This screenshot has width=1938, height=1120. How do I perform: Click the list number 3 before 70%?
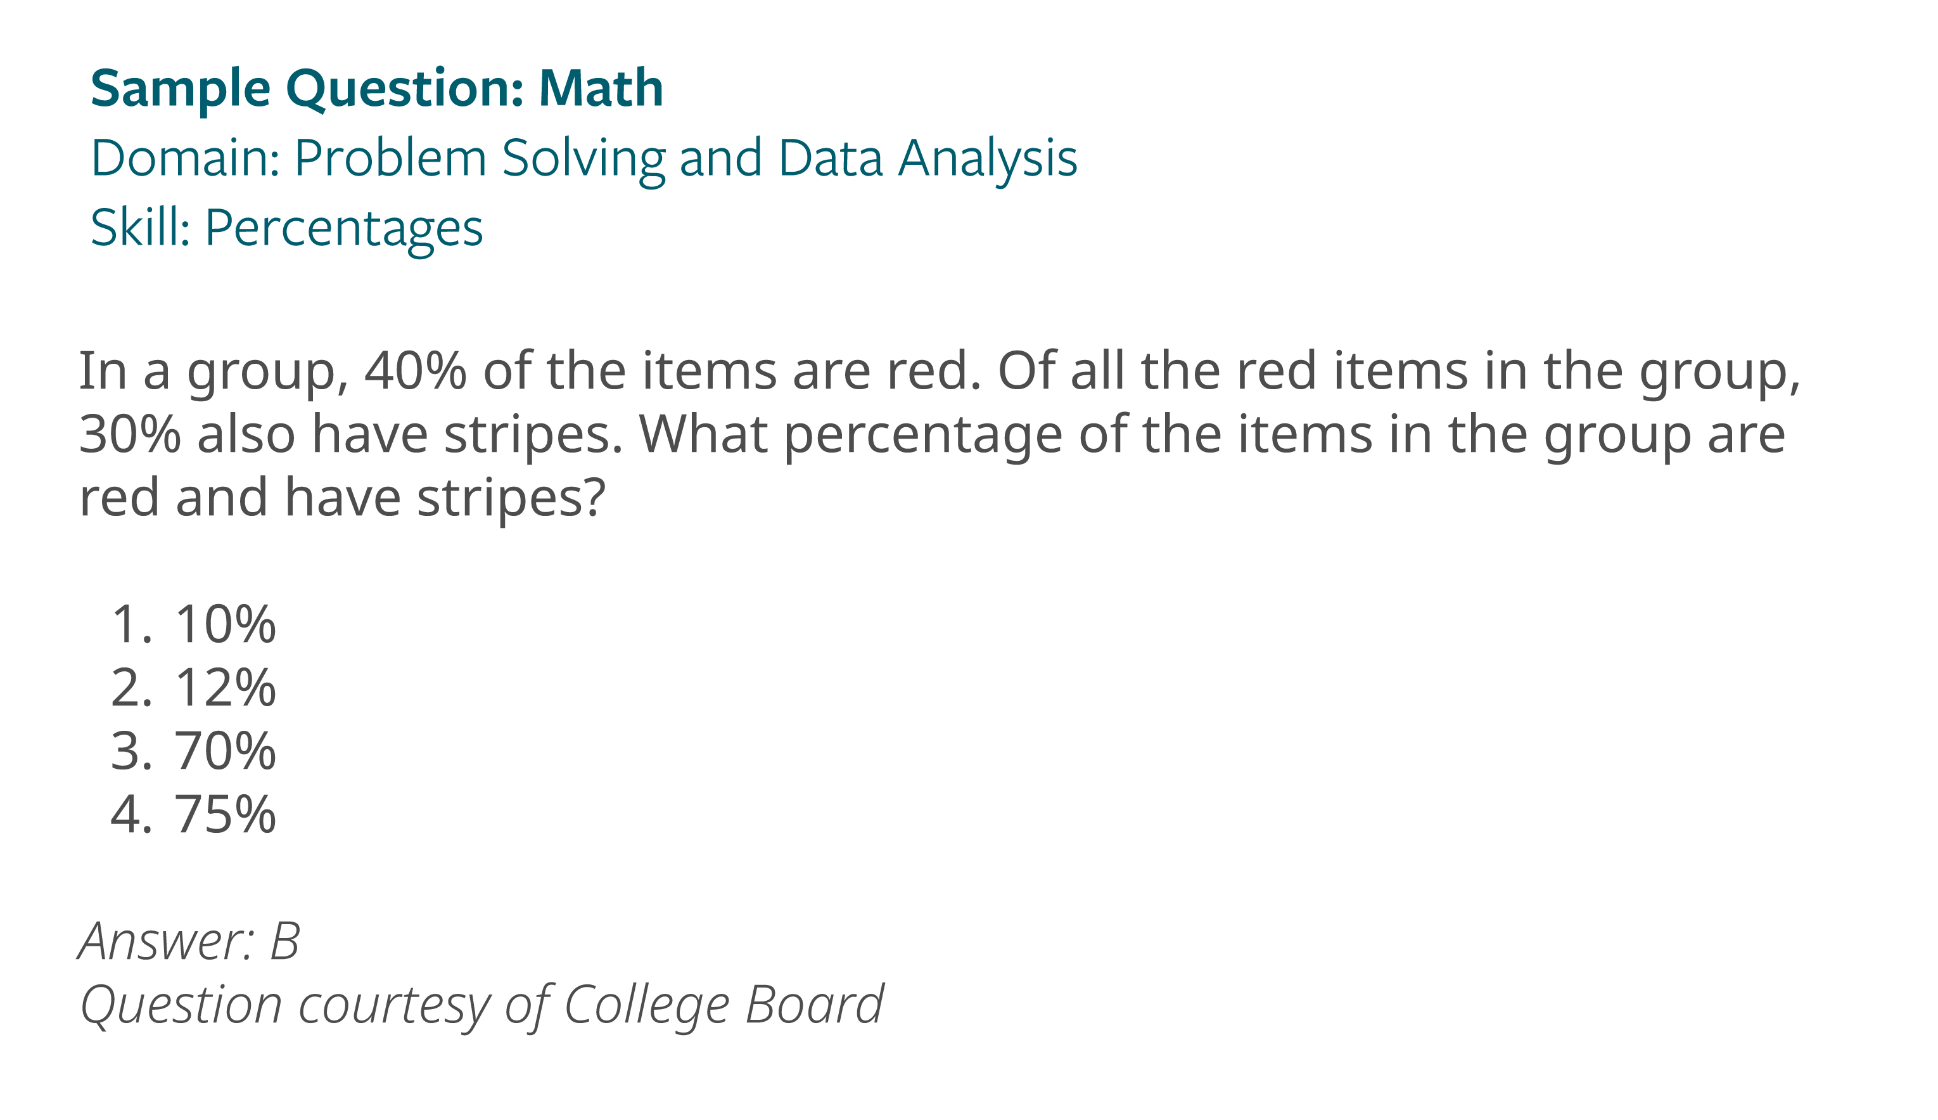(131, 752)
